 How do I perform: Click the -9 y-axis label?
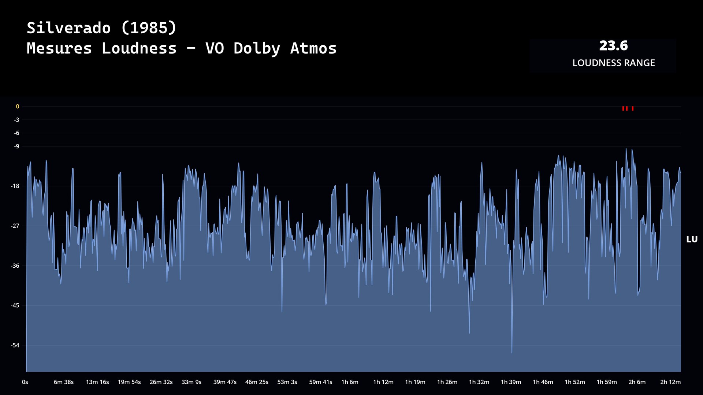click(x=16, y=146)
